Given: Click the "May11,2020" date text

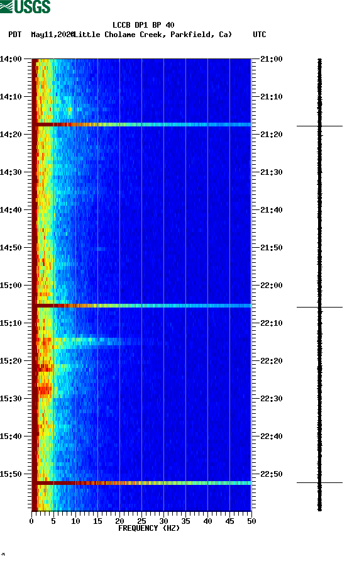Looking at the screenshot, I should [52, 35].
